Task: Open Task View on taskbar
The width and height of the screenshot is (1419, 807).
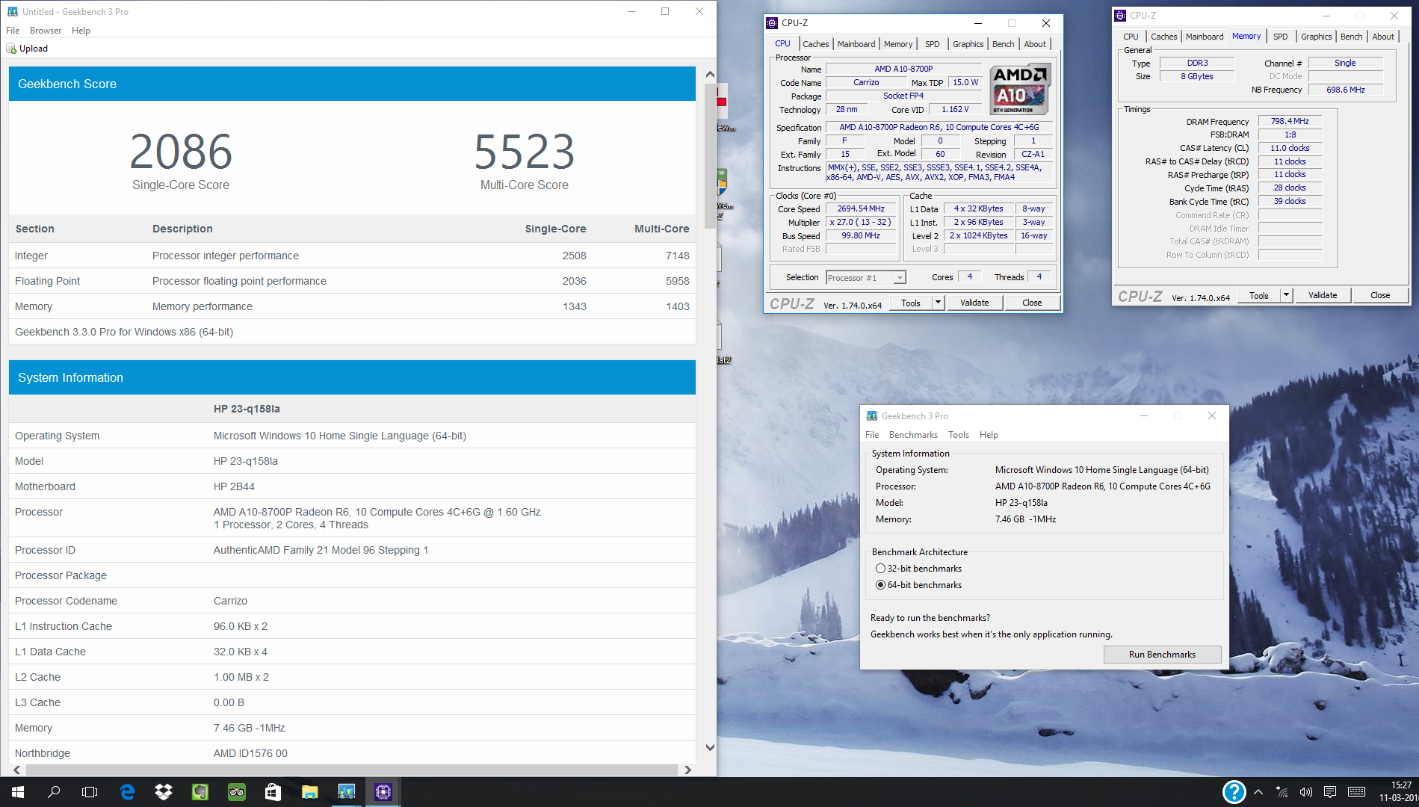Action: click(90, 792)
